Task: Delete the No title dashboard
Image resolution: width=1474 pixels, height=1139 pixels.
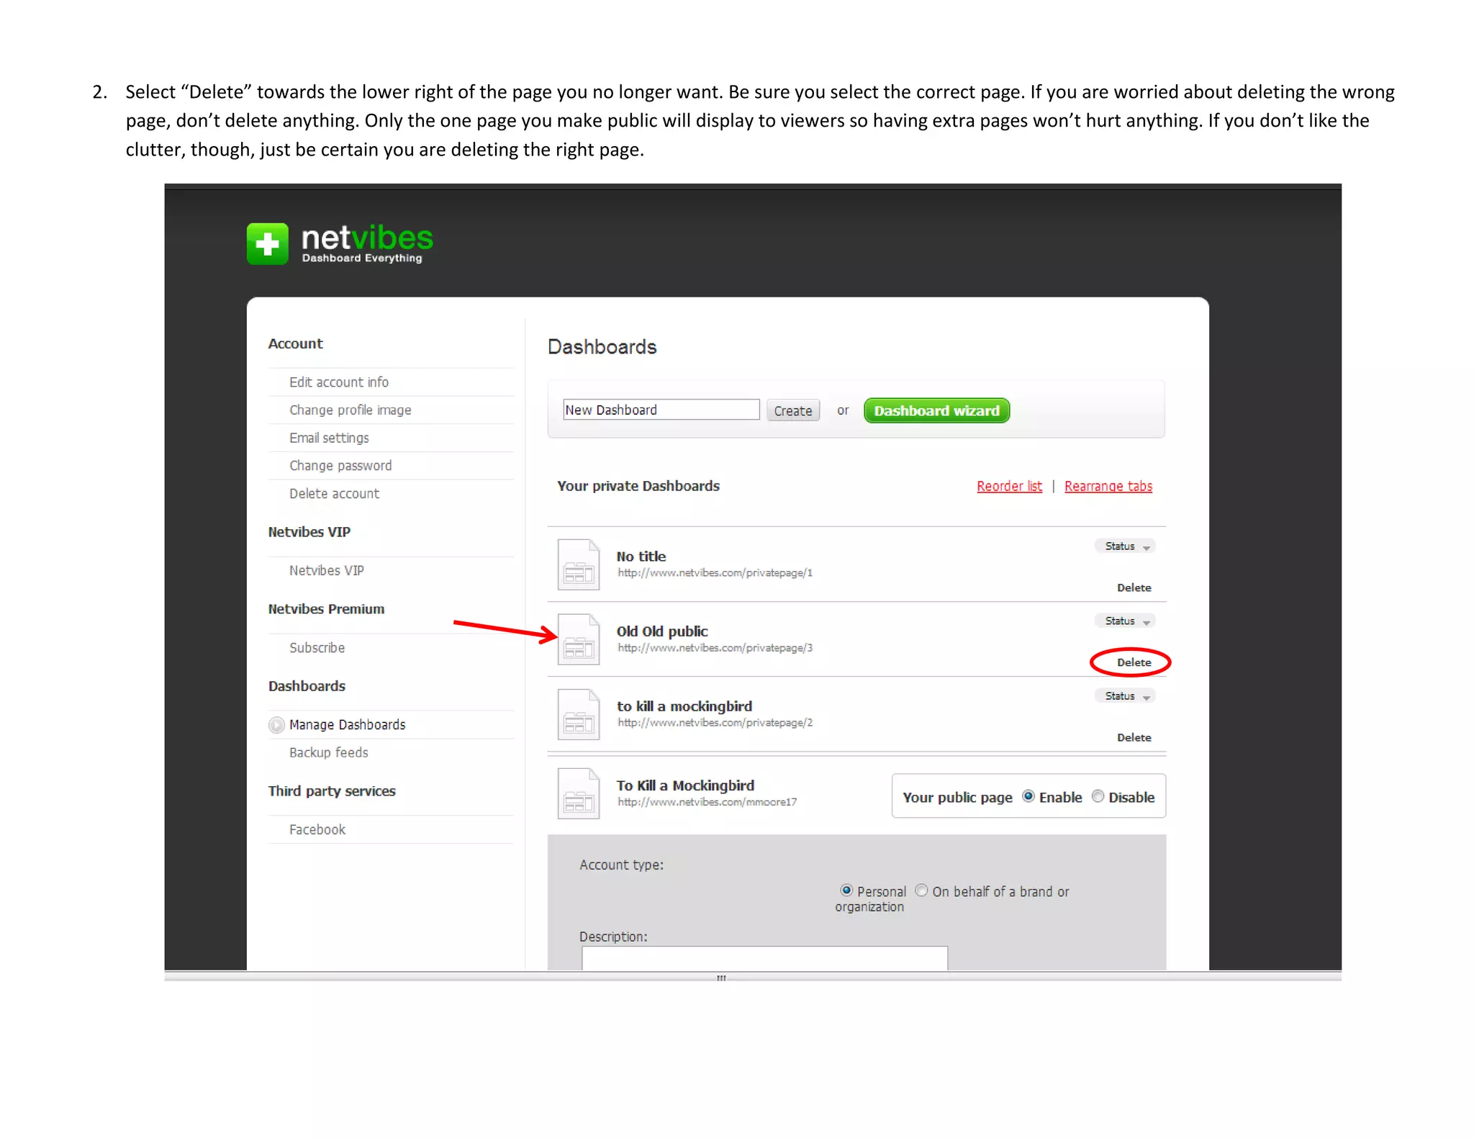Action: click(x=1134, y=588)
